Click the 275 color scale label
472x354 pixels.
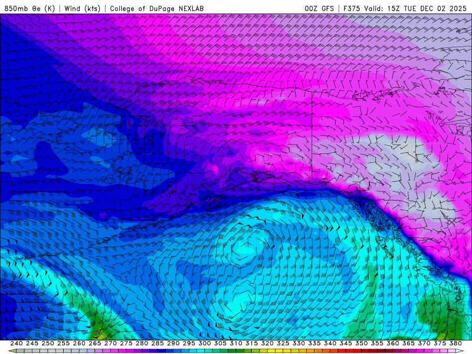pos(126,343)
